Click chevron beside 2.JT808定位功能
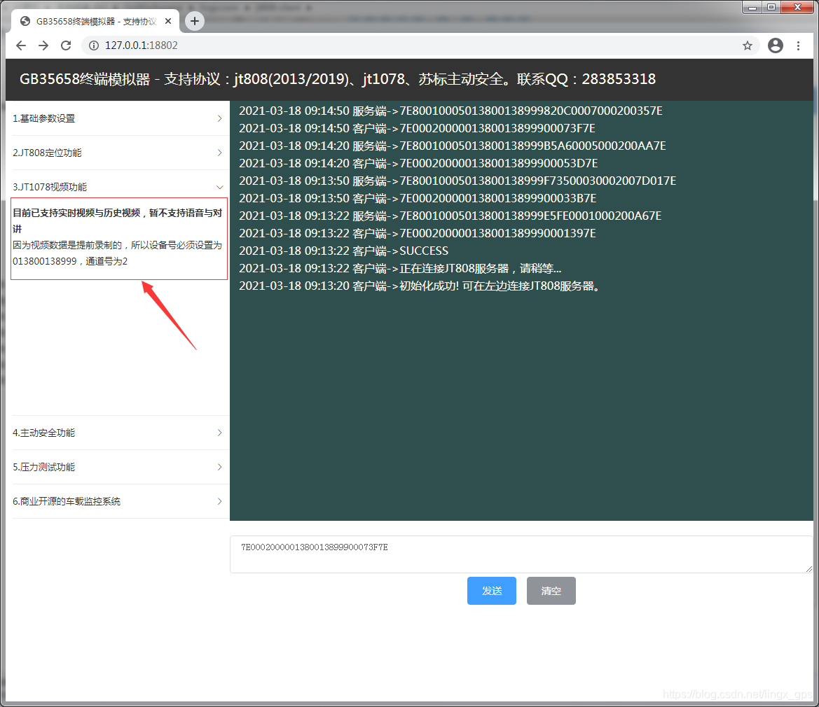The height and width of the screenshot is (707, 819). [219, 153]
